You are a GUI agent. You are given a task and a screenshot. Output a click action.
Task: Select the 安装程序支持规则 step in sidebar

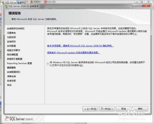coord(16,29)
